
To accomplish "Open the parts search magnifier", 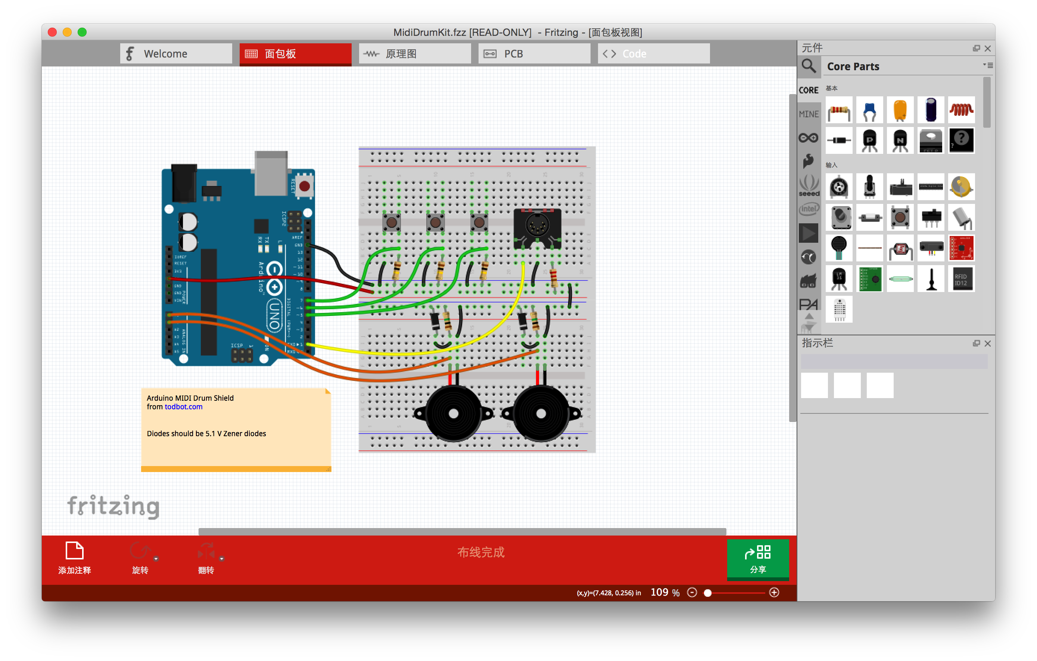I will (x=808, y=66).
